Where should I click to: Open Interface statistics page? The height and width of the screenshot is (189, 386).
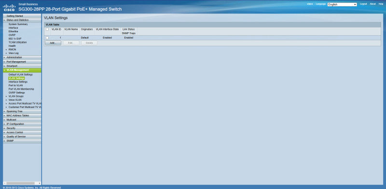tap(14, 28)
